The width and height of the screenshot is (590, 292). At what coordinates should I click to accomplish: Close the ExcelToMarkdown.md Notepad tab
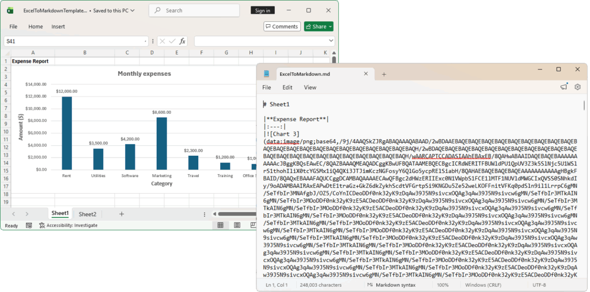[x=365, y=74]
